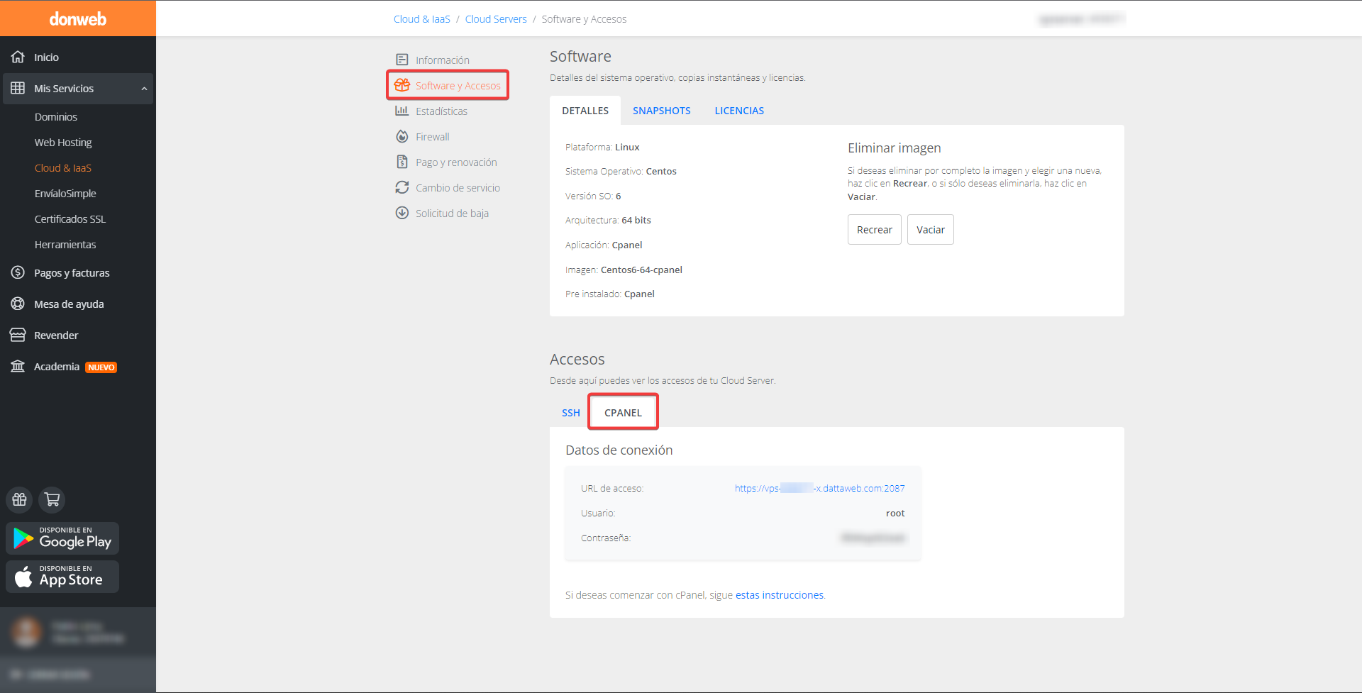Click the root username value
The image size is (1362, 693).
tap(895, 514)
